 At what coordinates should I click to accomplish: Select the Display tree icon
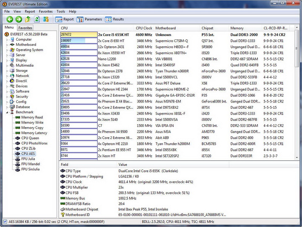pos(12,60)
